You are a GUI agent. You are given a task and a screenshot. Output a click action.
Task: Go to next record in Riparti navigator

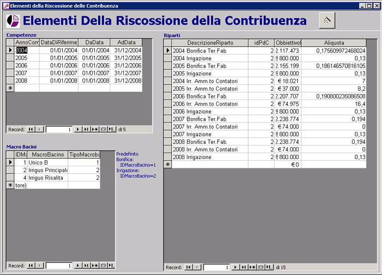click(236, 267)
